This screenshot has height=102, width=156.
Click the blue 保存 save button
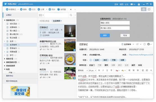105,35
